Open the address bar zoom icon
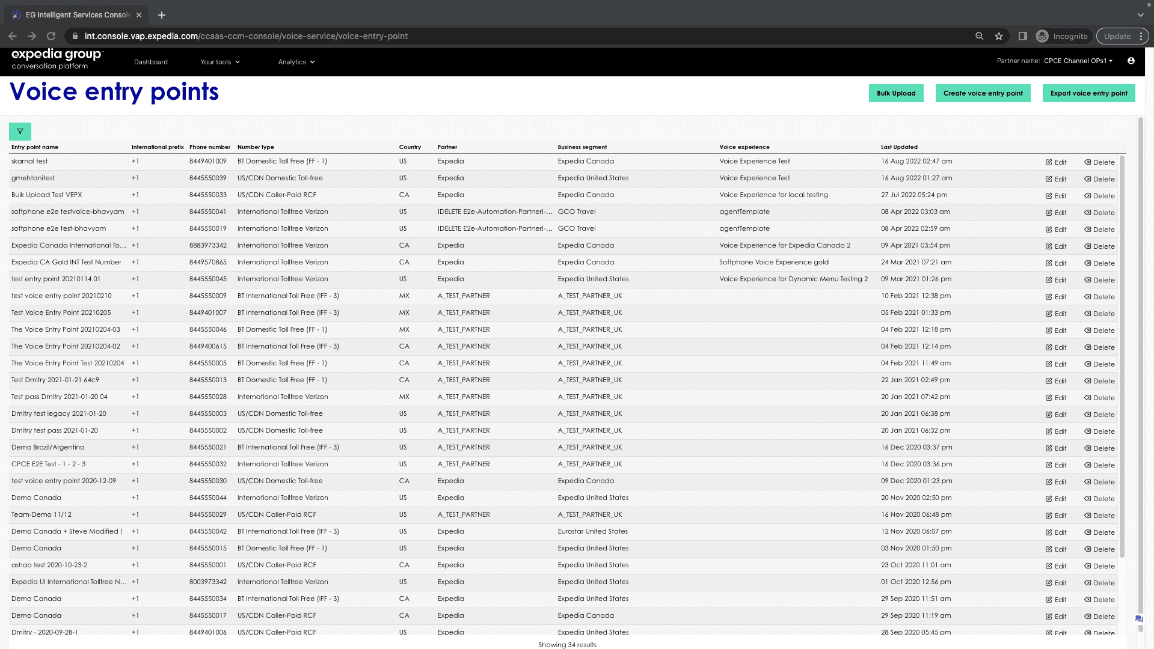The width and height of the screenshot is (1154, 649). click(x=978, y=36)
